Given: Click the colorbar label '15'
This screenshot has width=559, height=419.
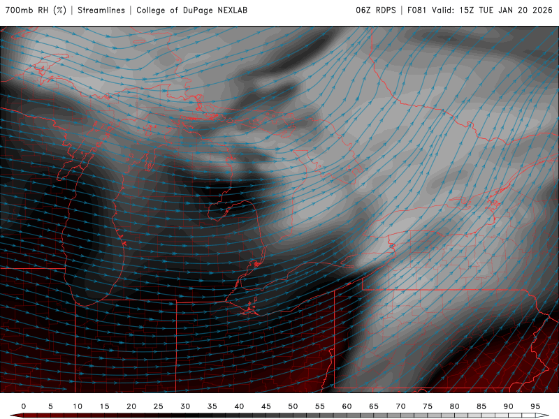Looking at the screenshot, I should [x=104, y=406].
